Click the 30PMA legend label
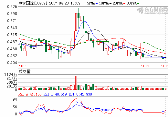Viewport: 168px width, 117px height. pos(132,3)
